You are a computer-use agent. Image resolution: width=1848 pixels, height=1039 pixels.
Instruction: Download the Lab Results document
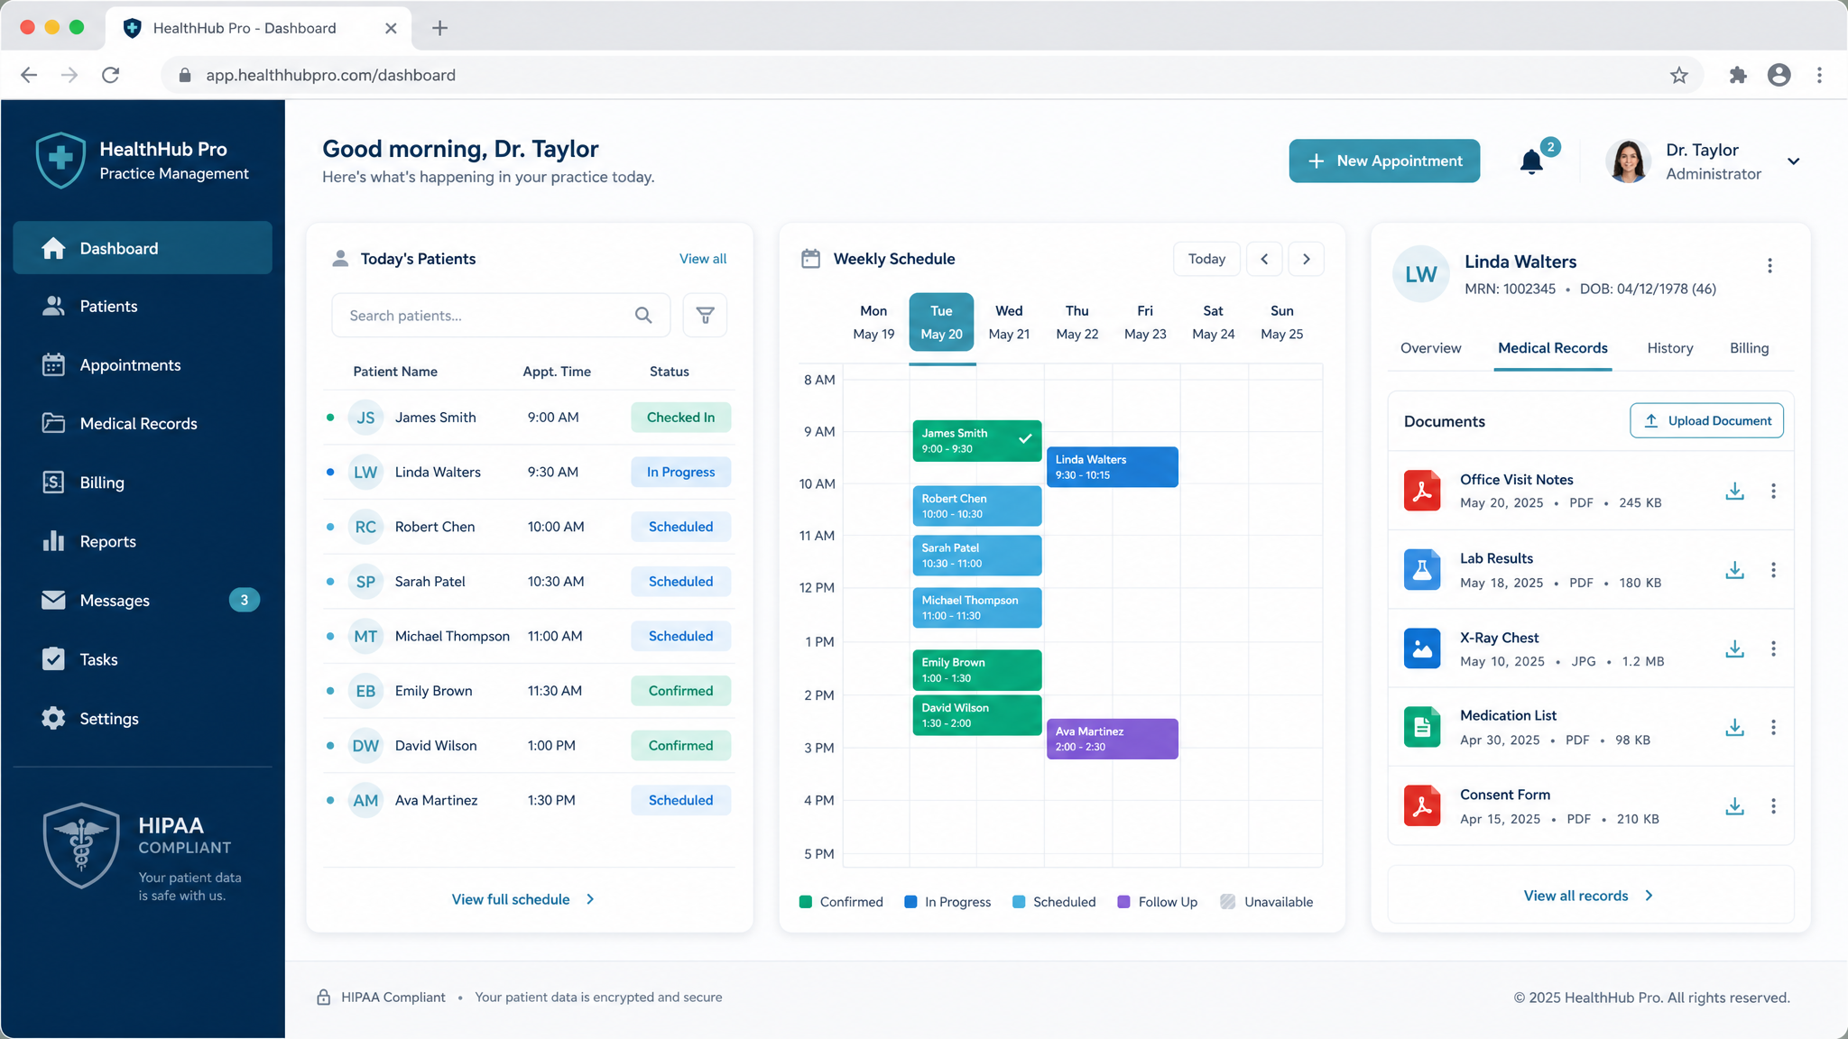click(x=1734, y=570)
